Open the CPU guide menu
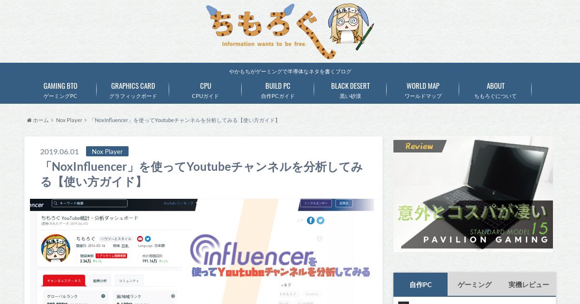Viewport: 580px width, 304px height. click(205, 90)
